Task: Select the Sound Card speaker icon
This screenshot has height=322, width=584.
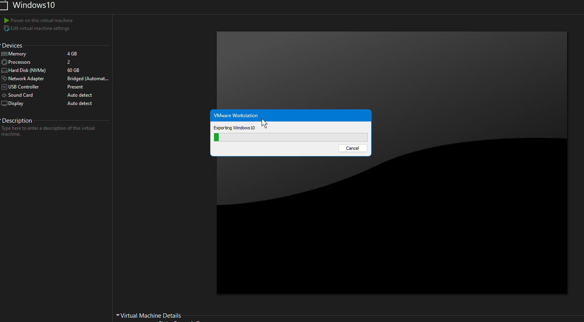Action: click(x=4, y=95)
